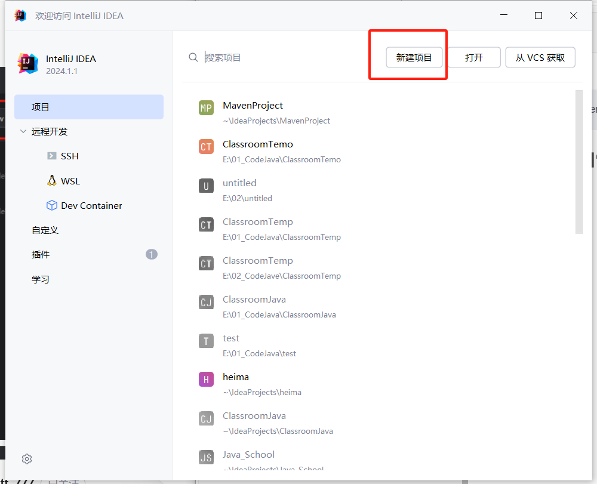Click the SSH terminal icon
This screenshot has height=484, width=597.
(52, 156)
